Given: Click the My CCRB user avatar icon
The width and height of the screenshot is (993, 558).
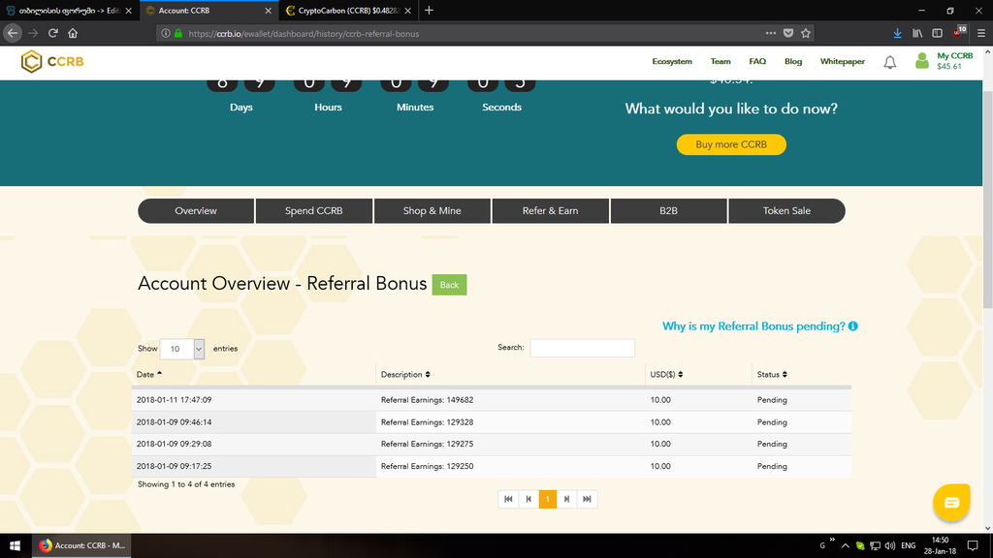Looking at the screenshot, I should pos(921,61).
